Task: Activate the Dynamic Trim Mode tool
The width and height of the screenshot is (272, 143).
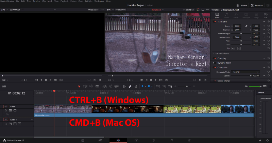Action: [91, 86]
